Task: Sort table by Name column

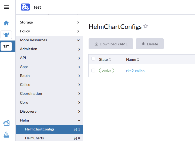Action: pos(133,59)
